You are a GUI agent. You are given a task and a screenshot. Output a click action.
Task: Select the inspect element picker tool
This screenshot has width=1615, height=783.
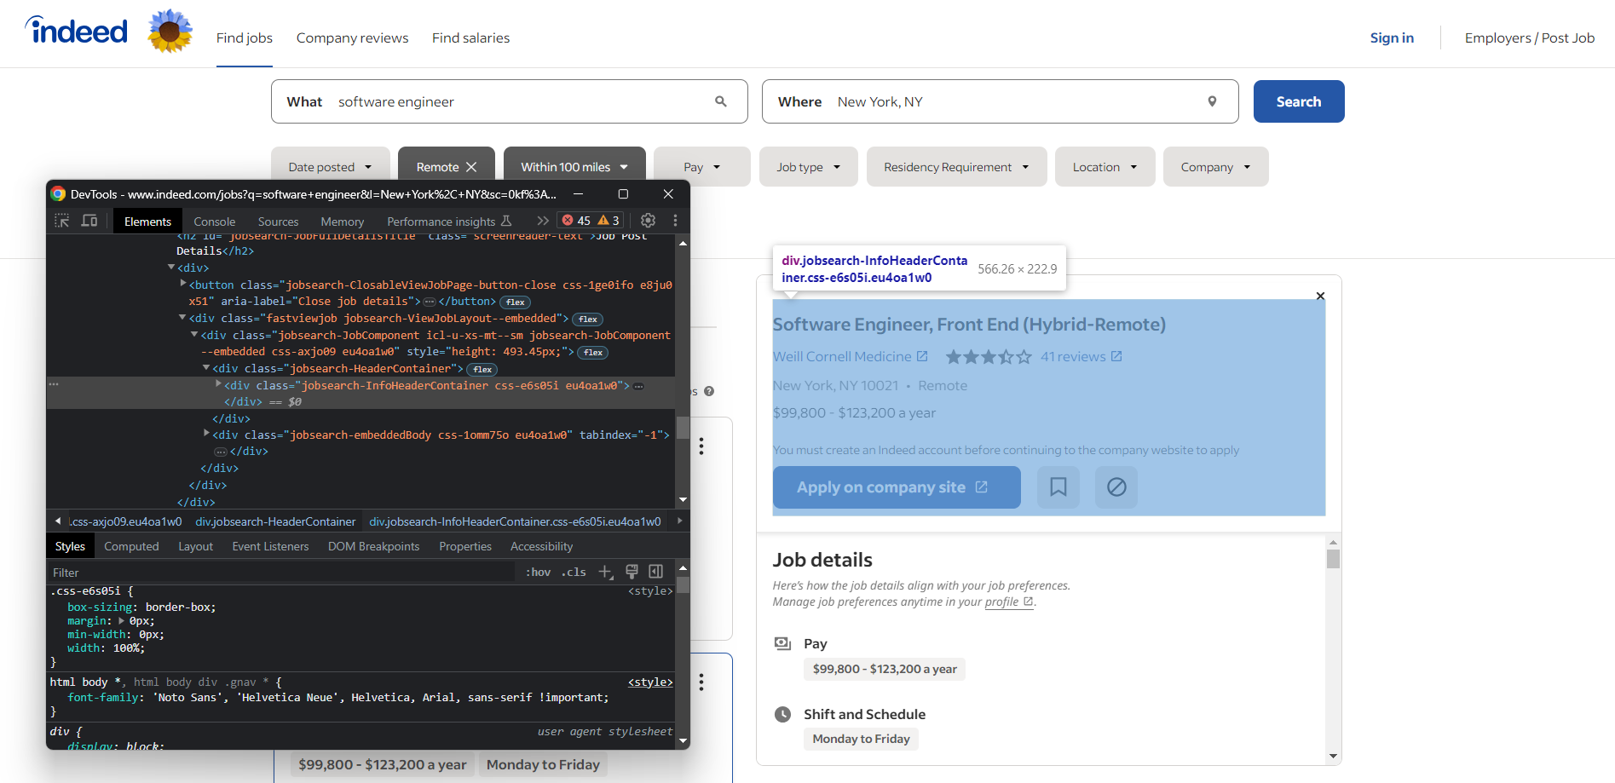click(61, 220)
